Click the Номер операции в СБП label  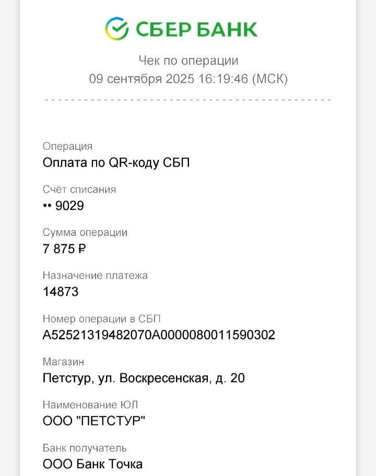pyautogui.click(x=101, y=319)
